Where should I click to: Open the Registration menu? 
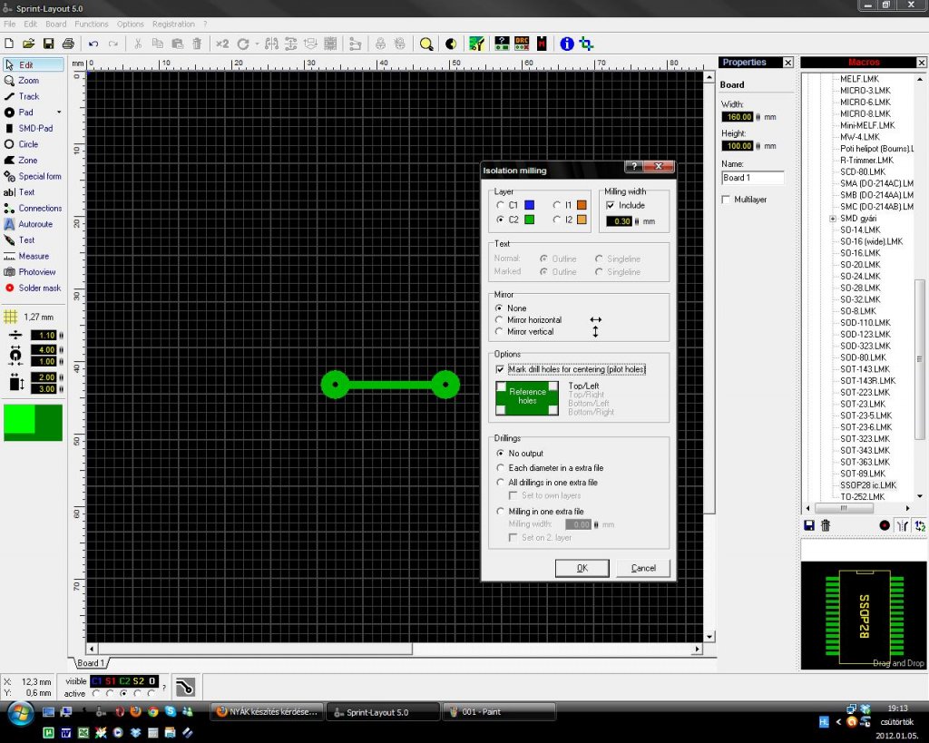[173, 24]
